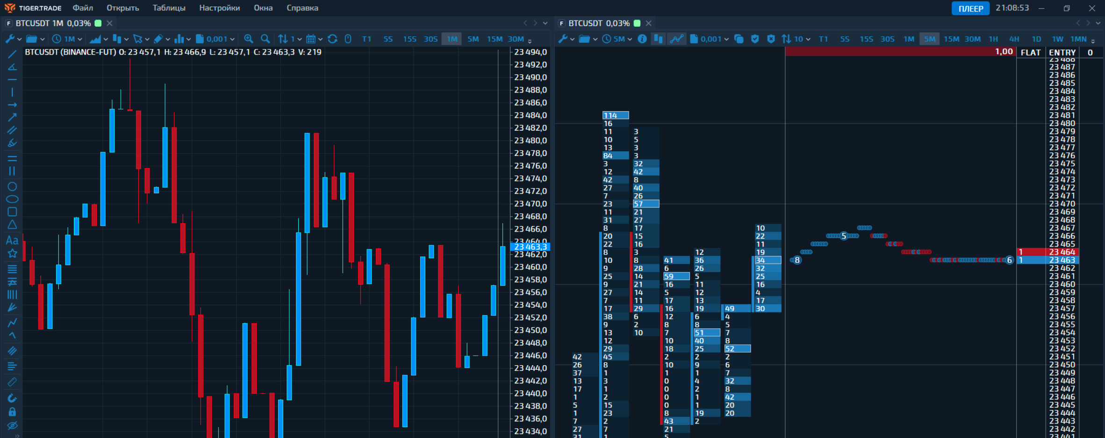Select the ellipse drawing tool

[x=12, y=199]
